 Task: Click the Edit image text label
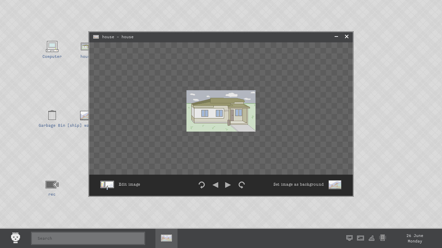coord(129,185)
